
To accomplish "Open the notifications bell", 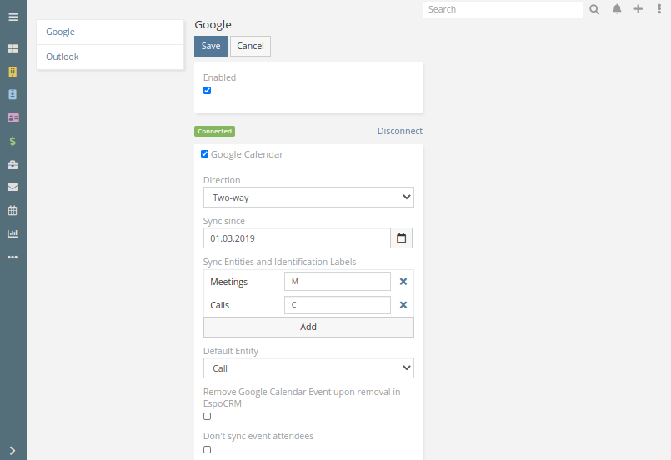I will point(617,9).
